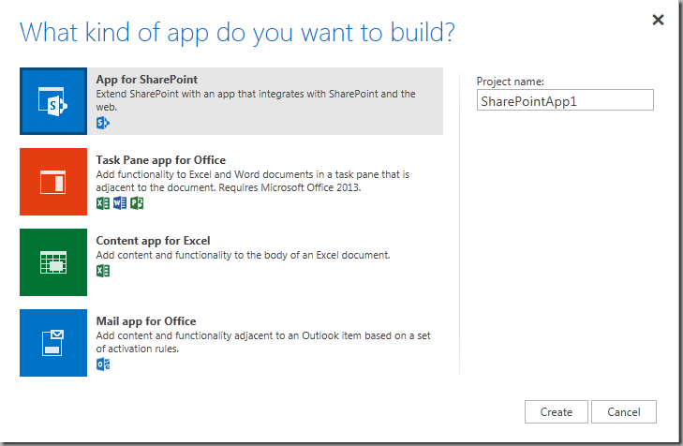The height and width of the screenshot is (446, 683).
Task: Click Word icon under Task Pane app description
Action: pyautogui.click(x=119, y=202)
